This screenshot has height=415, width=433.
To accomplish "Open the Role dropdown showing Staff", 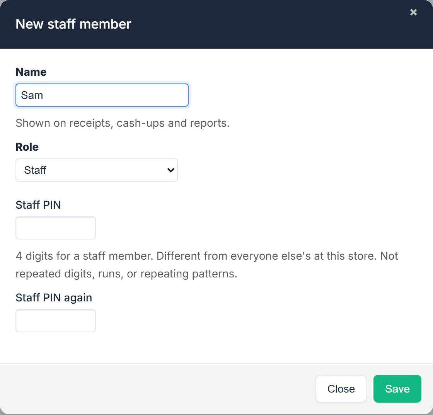I will (x=96, y=170).
